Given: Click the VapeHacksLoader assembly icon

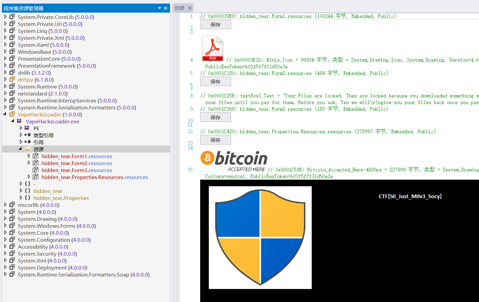Looking at the screenshot, I should pyautogui.click(x=12, y=114).
